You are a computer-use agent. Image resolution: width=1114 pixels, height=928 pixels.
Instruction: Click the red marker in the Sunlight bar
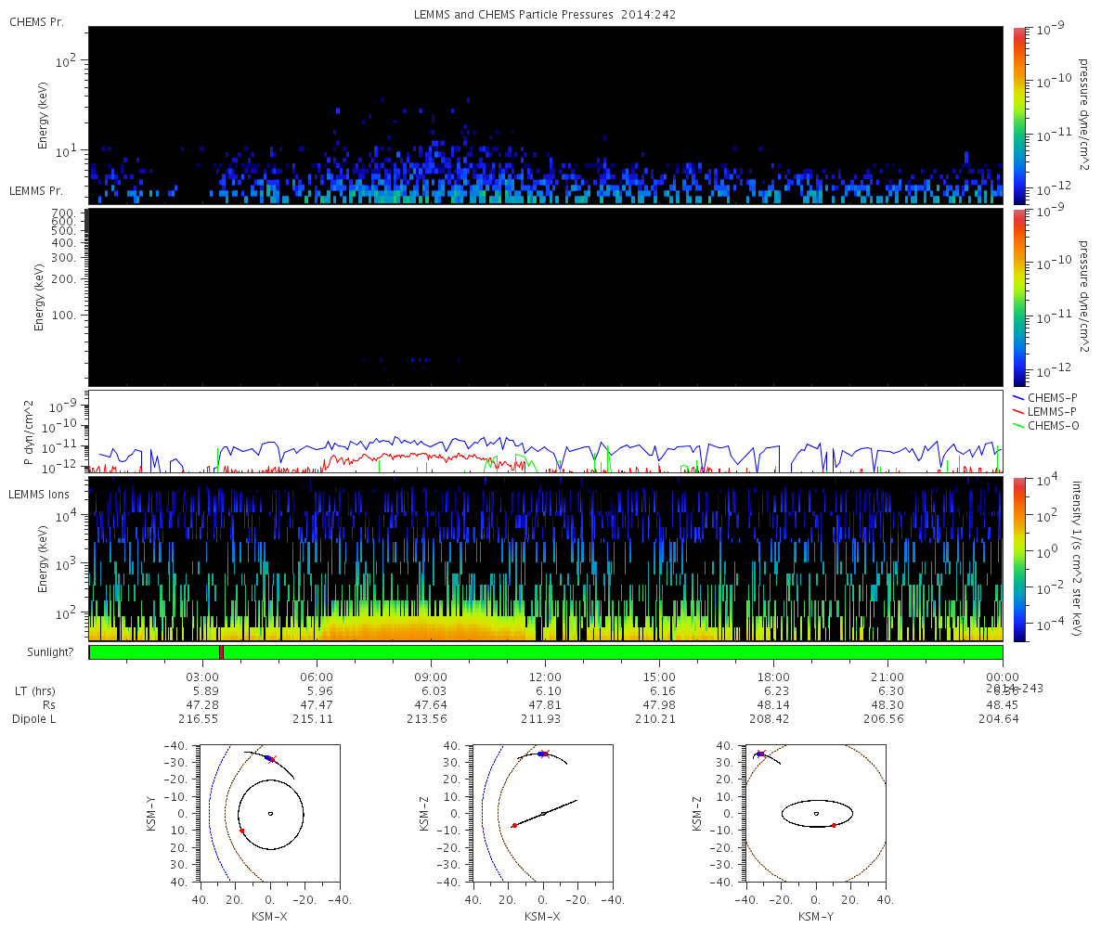coord(221,652)
